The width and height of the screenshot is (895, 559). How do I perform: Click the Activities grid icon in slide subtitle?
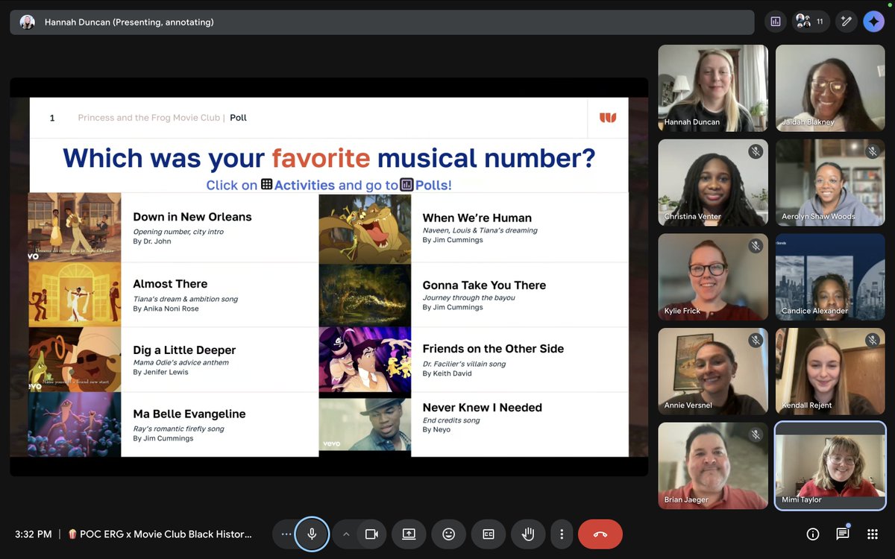coord(266,184)
